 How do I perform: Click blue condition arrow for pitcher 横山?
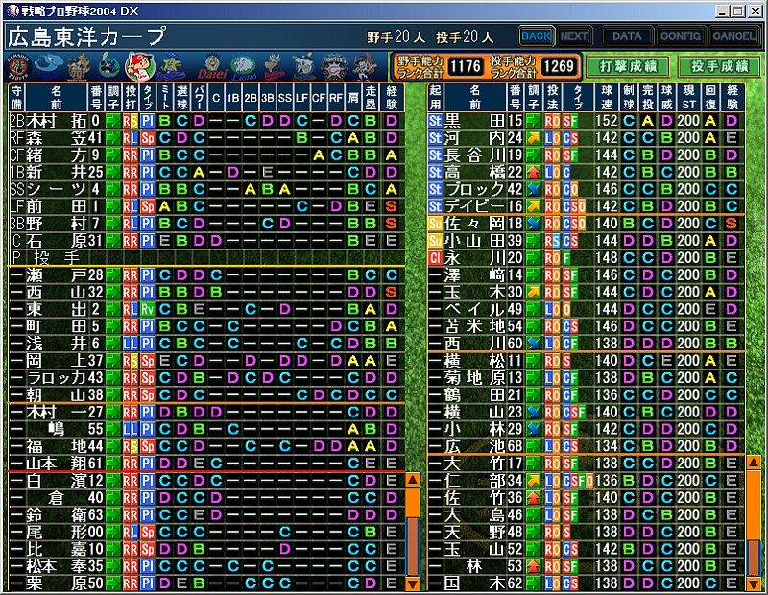tap(534, 413)
